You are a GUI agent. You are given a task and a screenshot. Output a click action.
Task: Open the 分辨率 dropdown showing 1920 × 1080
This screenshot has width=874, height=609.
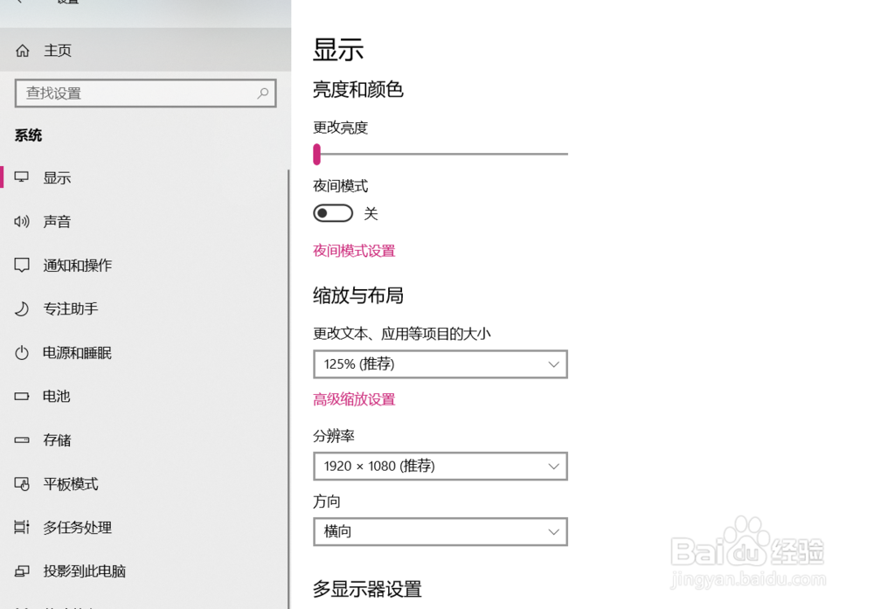tap(440, 466)
